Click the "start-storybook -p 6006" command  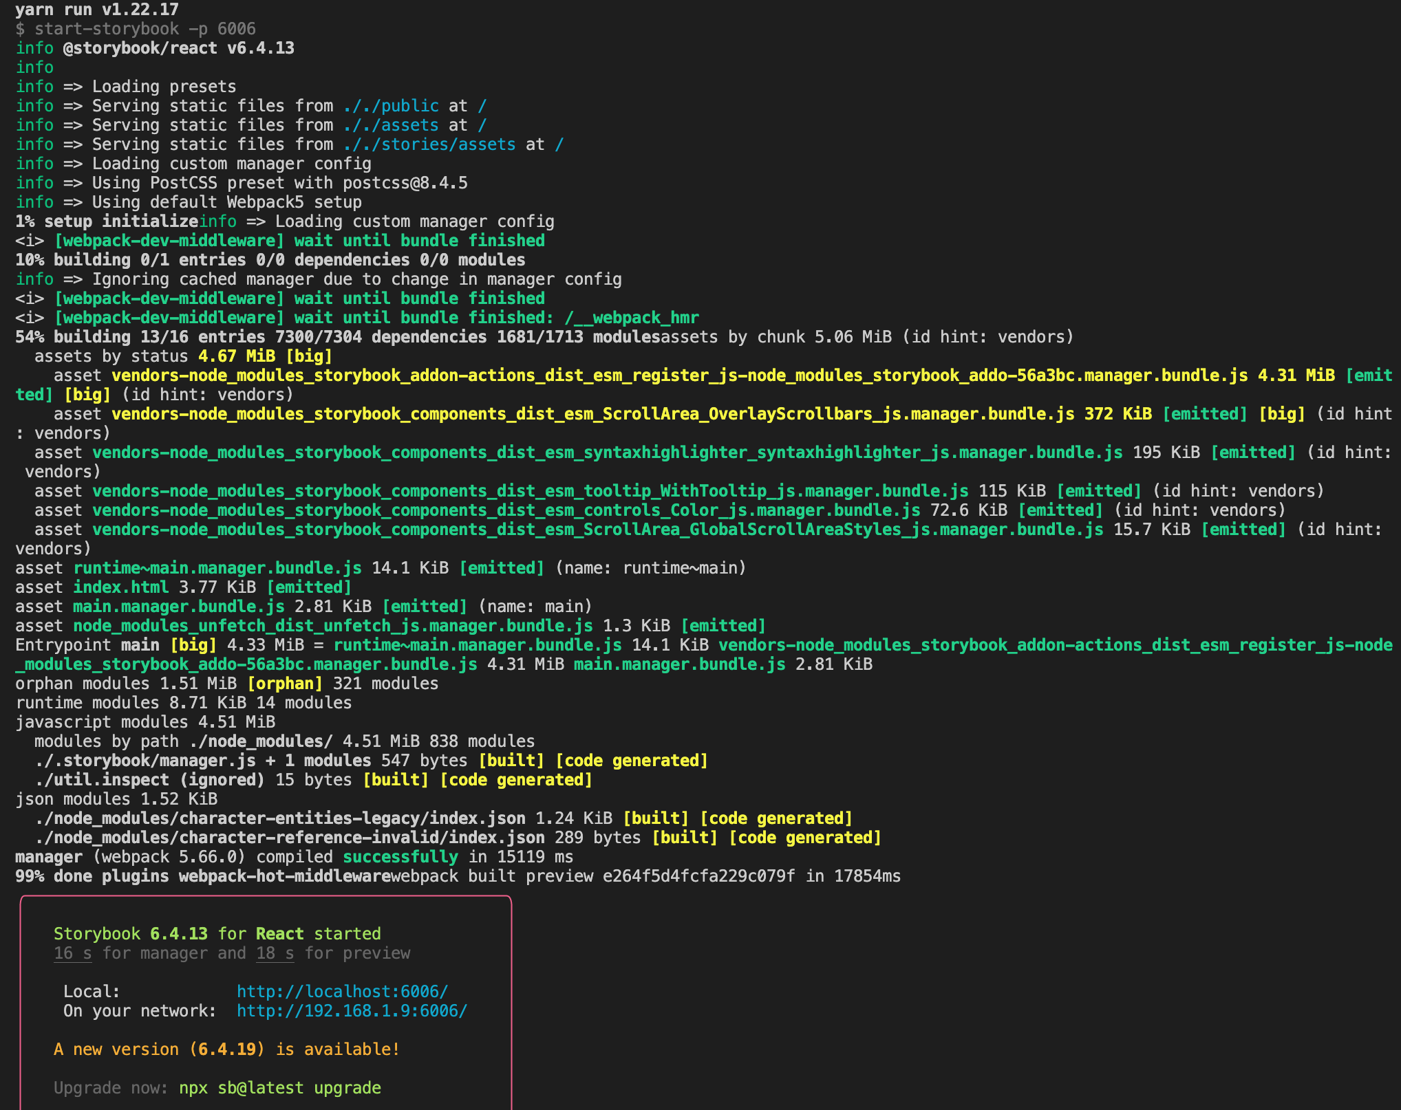coord(145,29)
